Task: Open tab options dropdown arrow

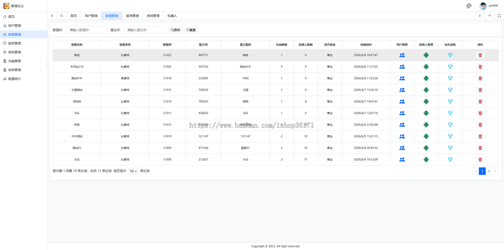Action: point(490,16)
